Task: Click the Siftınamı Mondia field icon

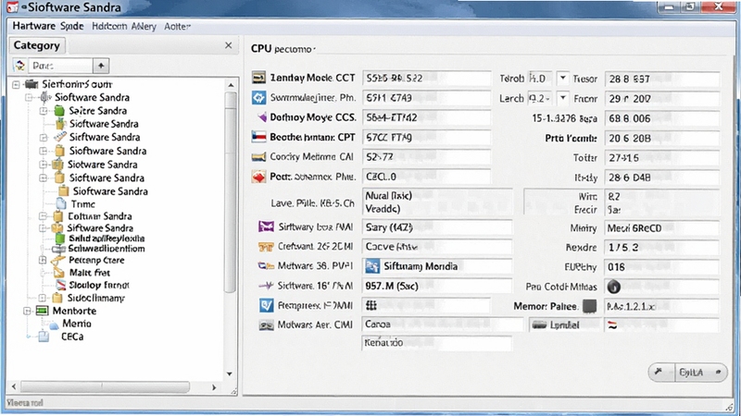Action: point(372,266)
